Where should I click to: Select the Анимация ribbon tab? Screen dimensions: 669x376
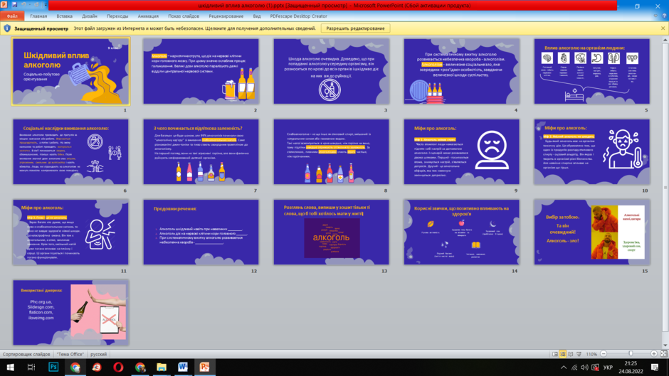pos(148,16)
